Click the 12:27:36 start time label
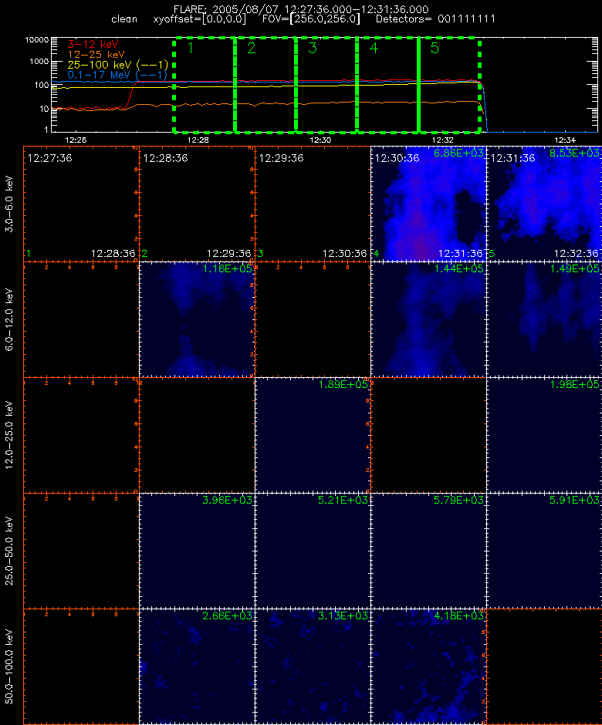The image size is (602, 725). pos(49,158)
